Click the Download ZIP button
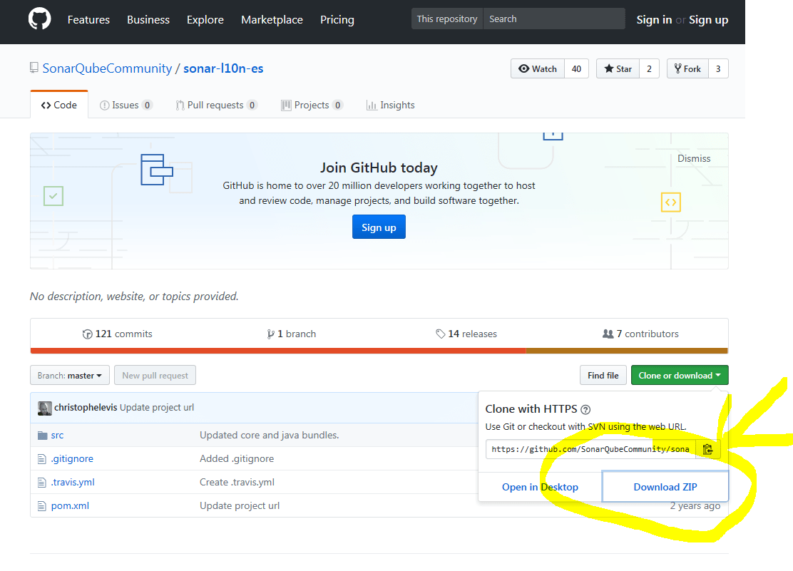Viewport: 793px width, 571px height. 665,486
